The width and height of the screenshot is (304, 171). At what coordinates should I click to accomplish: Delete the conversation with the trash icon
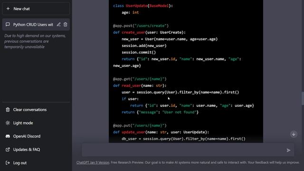point(66,24)
